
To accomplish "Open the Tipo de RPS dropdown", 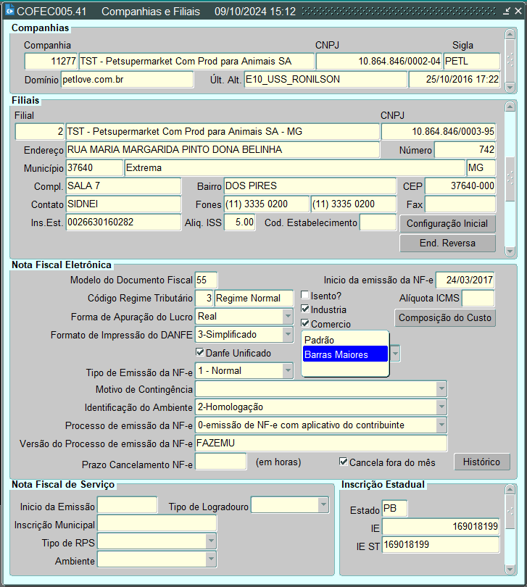I will pyautogui.click(x=211, y=542).
